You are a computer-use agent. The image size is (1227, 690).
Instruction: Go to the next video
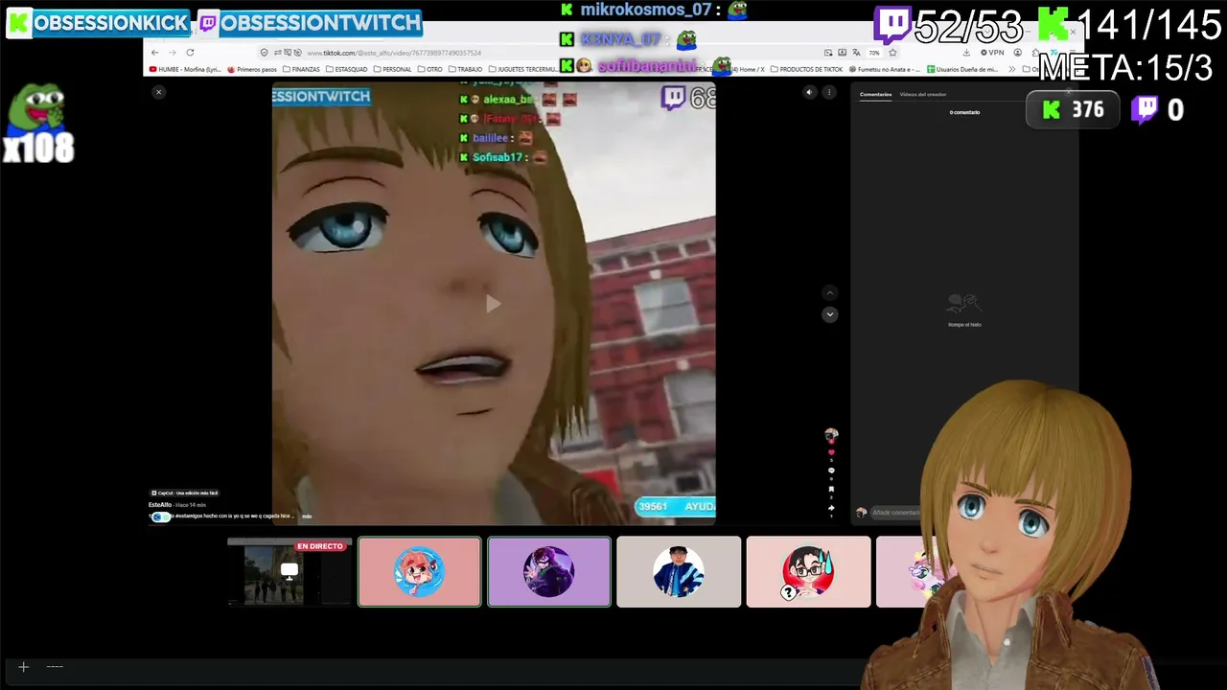[830, 314]
